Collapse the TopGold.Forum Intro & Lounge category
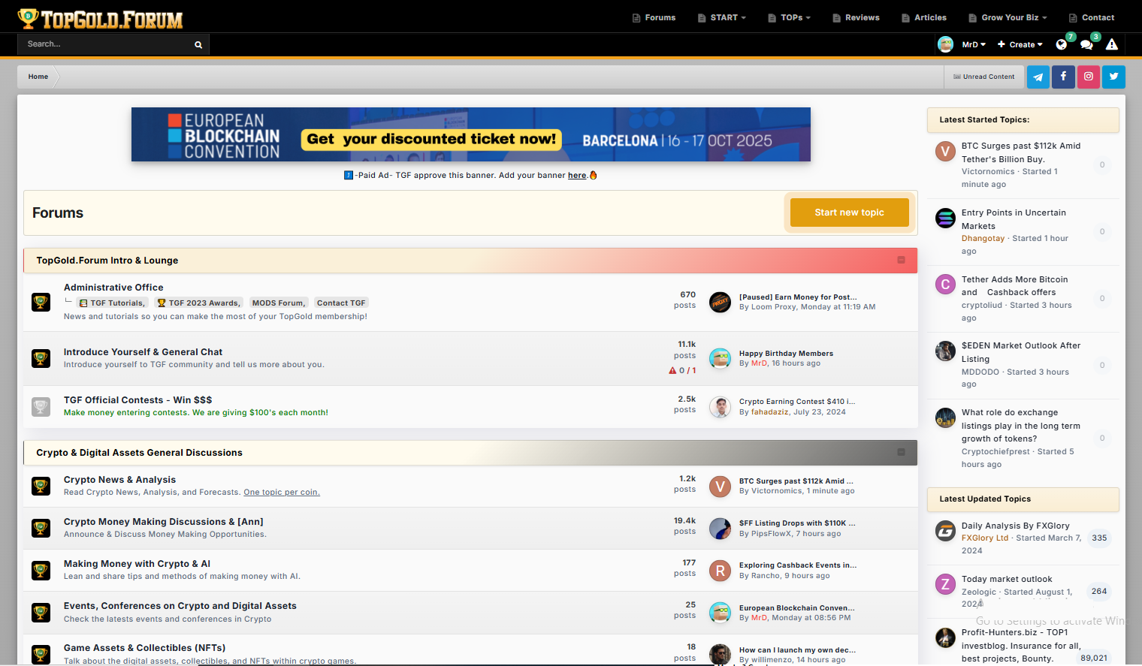This screenshot has height=666, width=1142. (x=901, y=260)
